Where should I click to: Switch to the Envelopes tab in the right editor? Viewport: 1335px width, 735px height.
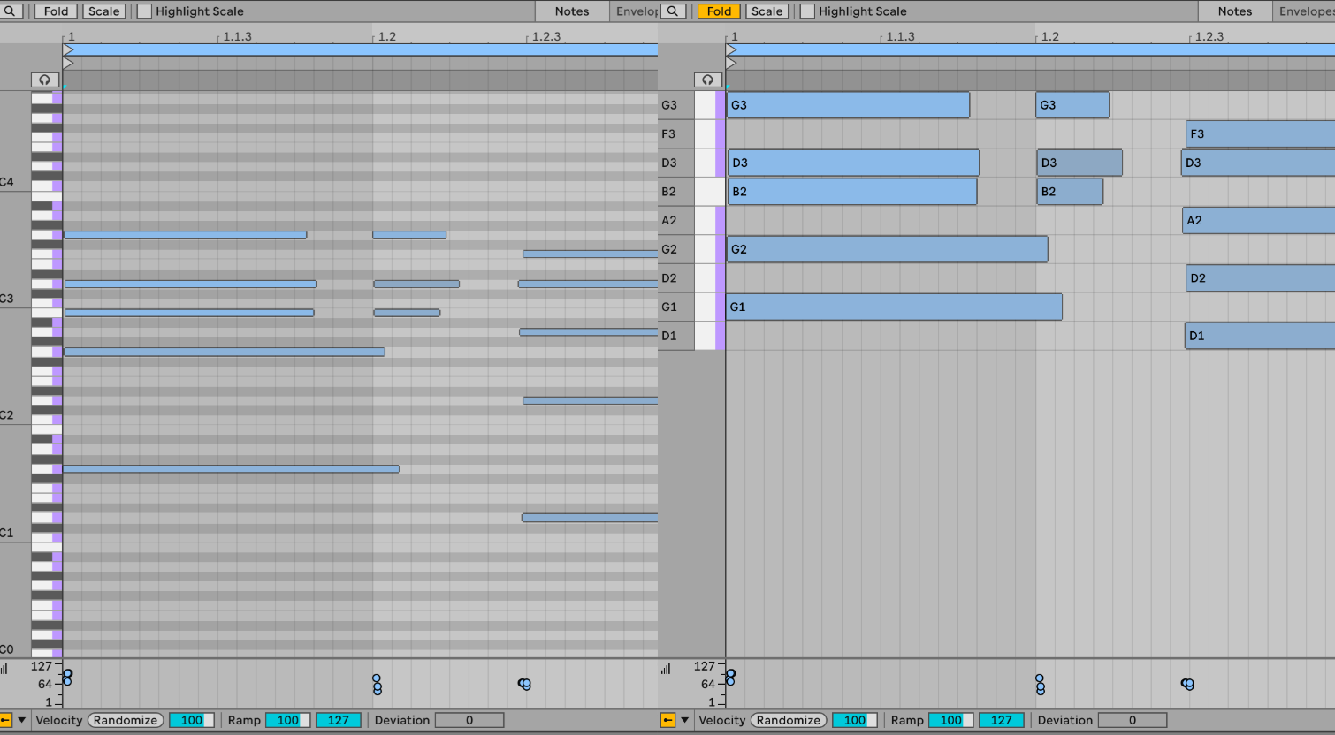click(1306, 11)
